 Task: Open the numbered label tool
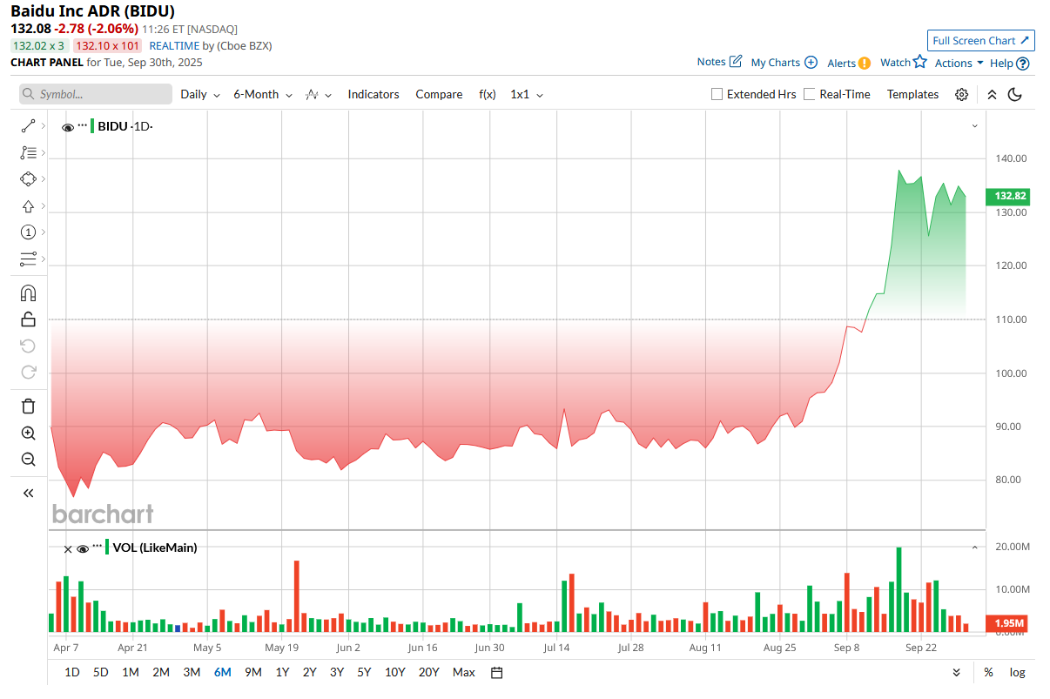(28, 232)
